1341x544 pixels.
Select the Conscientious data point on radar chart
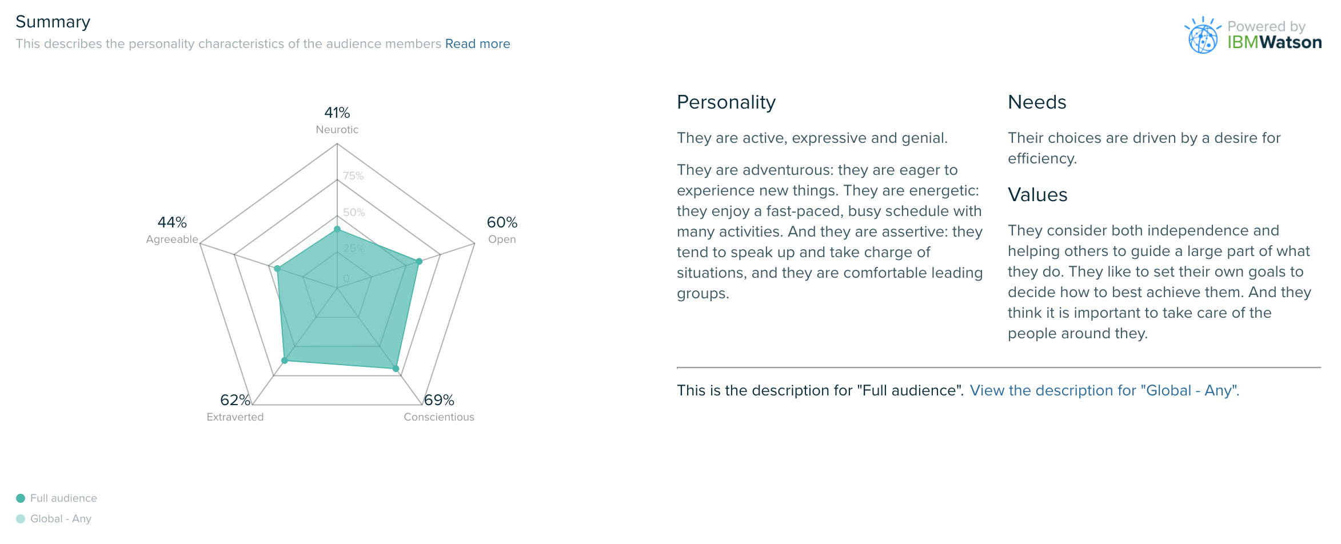396,369
